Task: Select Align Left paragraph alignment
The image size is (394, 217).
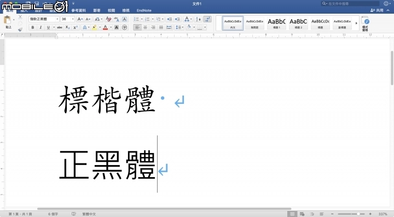Action: (x=137, y=27)
